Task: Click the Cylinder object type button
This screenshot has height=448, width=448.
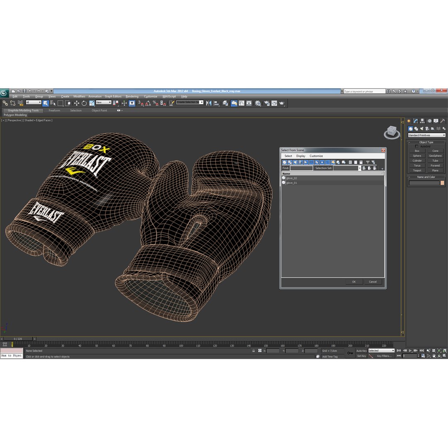Action: pos(417,161)
